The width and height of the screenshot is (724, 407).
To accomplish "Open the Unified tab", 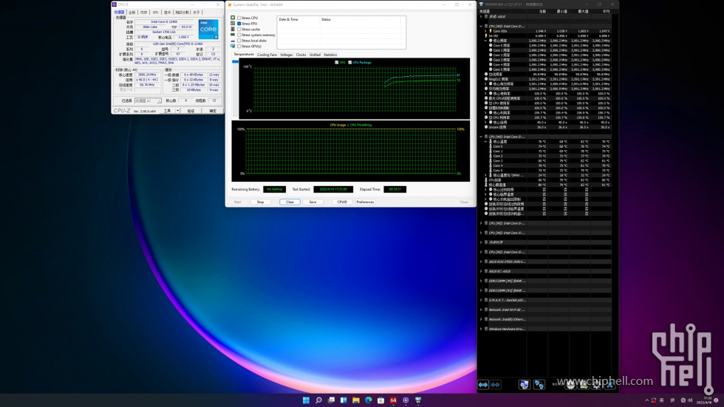I will pos(315,55).
